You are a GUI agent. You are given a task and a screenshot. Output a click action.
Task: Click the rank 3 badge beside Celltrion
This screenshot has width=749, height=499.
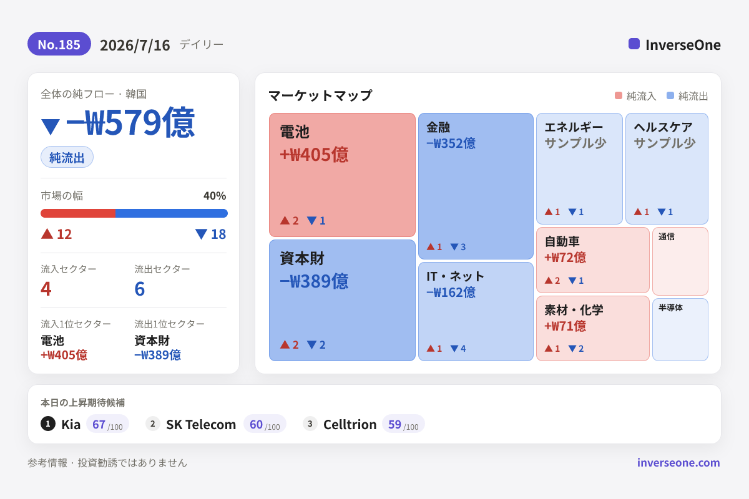pyautogui.click(x=310, y=424)
